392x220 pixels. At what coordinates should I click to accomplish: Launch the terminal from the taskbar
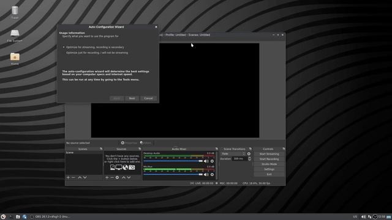click(11, 217)
